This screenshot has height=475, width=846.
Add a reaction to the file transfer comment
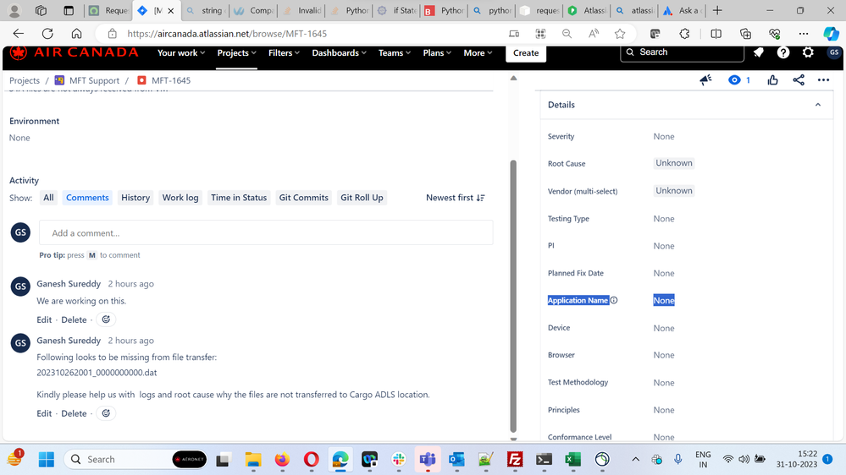[107, 413]
